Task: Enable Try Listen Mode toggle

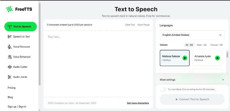Action: point(163,89)
